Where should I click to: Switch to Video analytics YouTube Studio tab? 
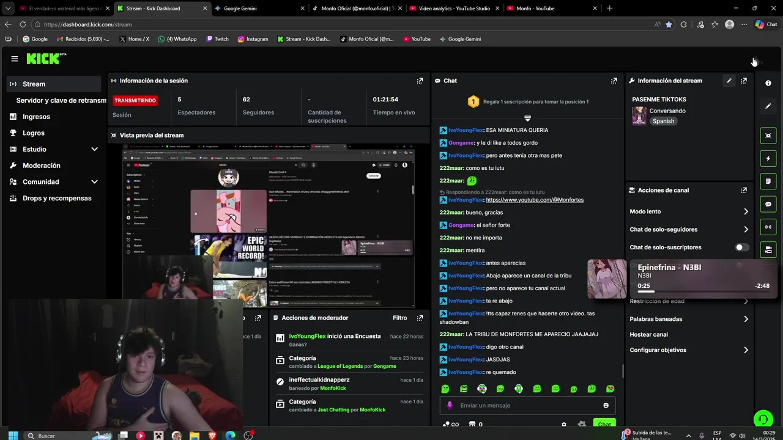[453, 9]
